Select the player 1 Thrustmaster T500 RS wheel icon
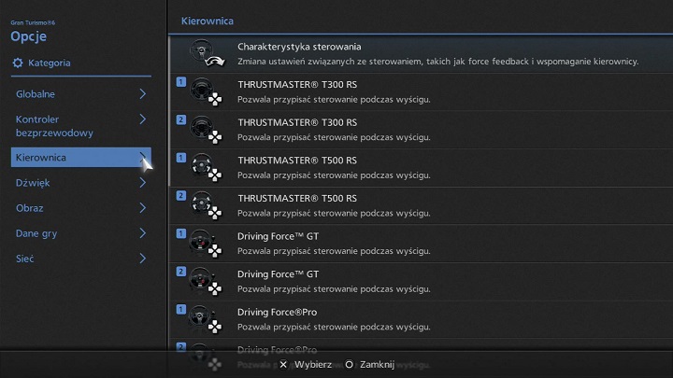The width and height of the screenshot is (673, 378). (200, 167)
